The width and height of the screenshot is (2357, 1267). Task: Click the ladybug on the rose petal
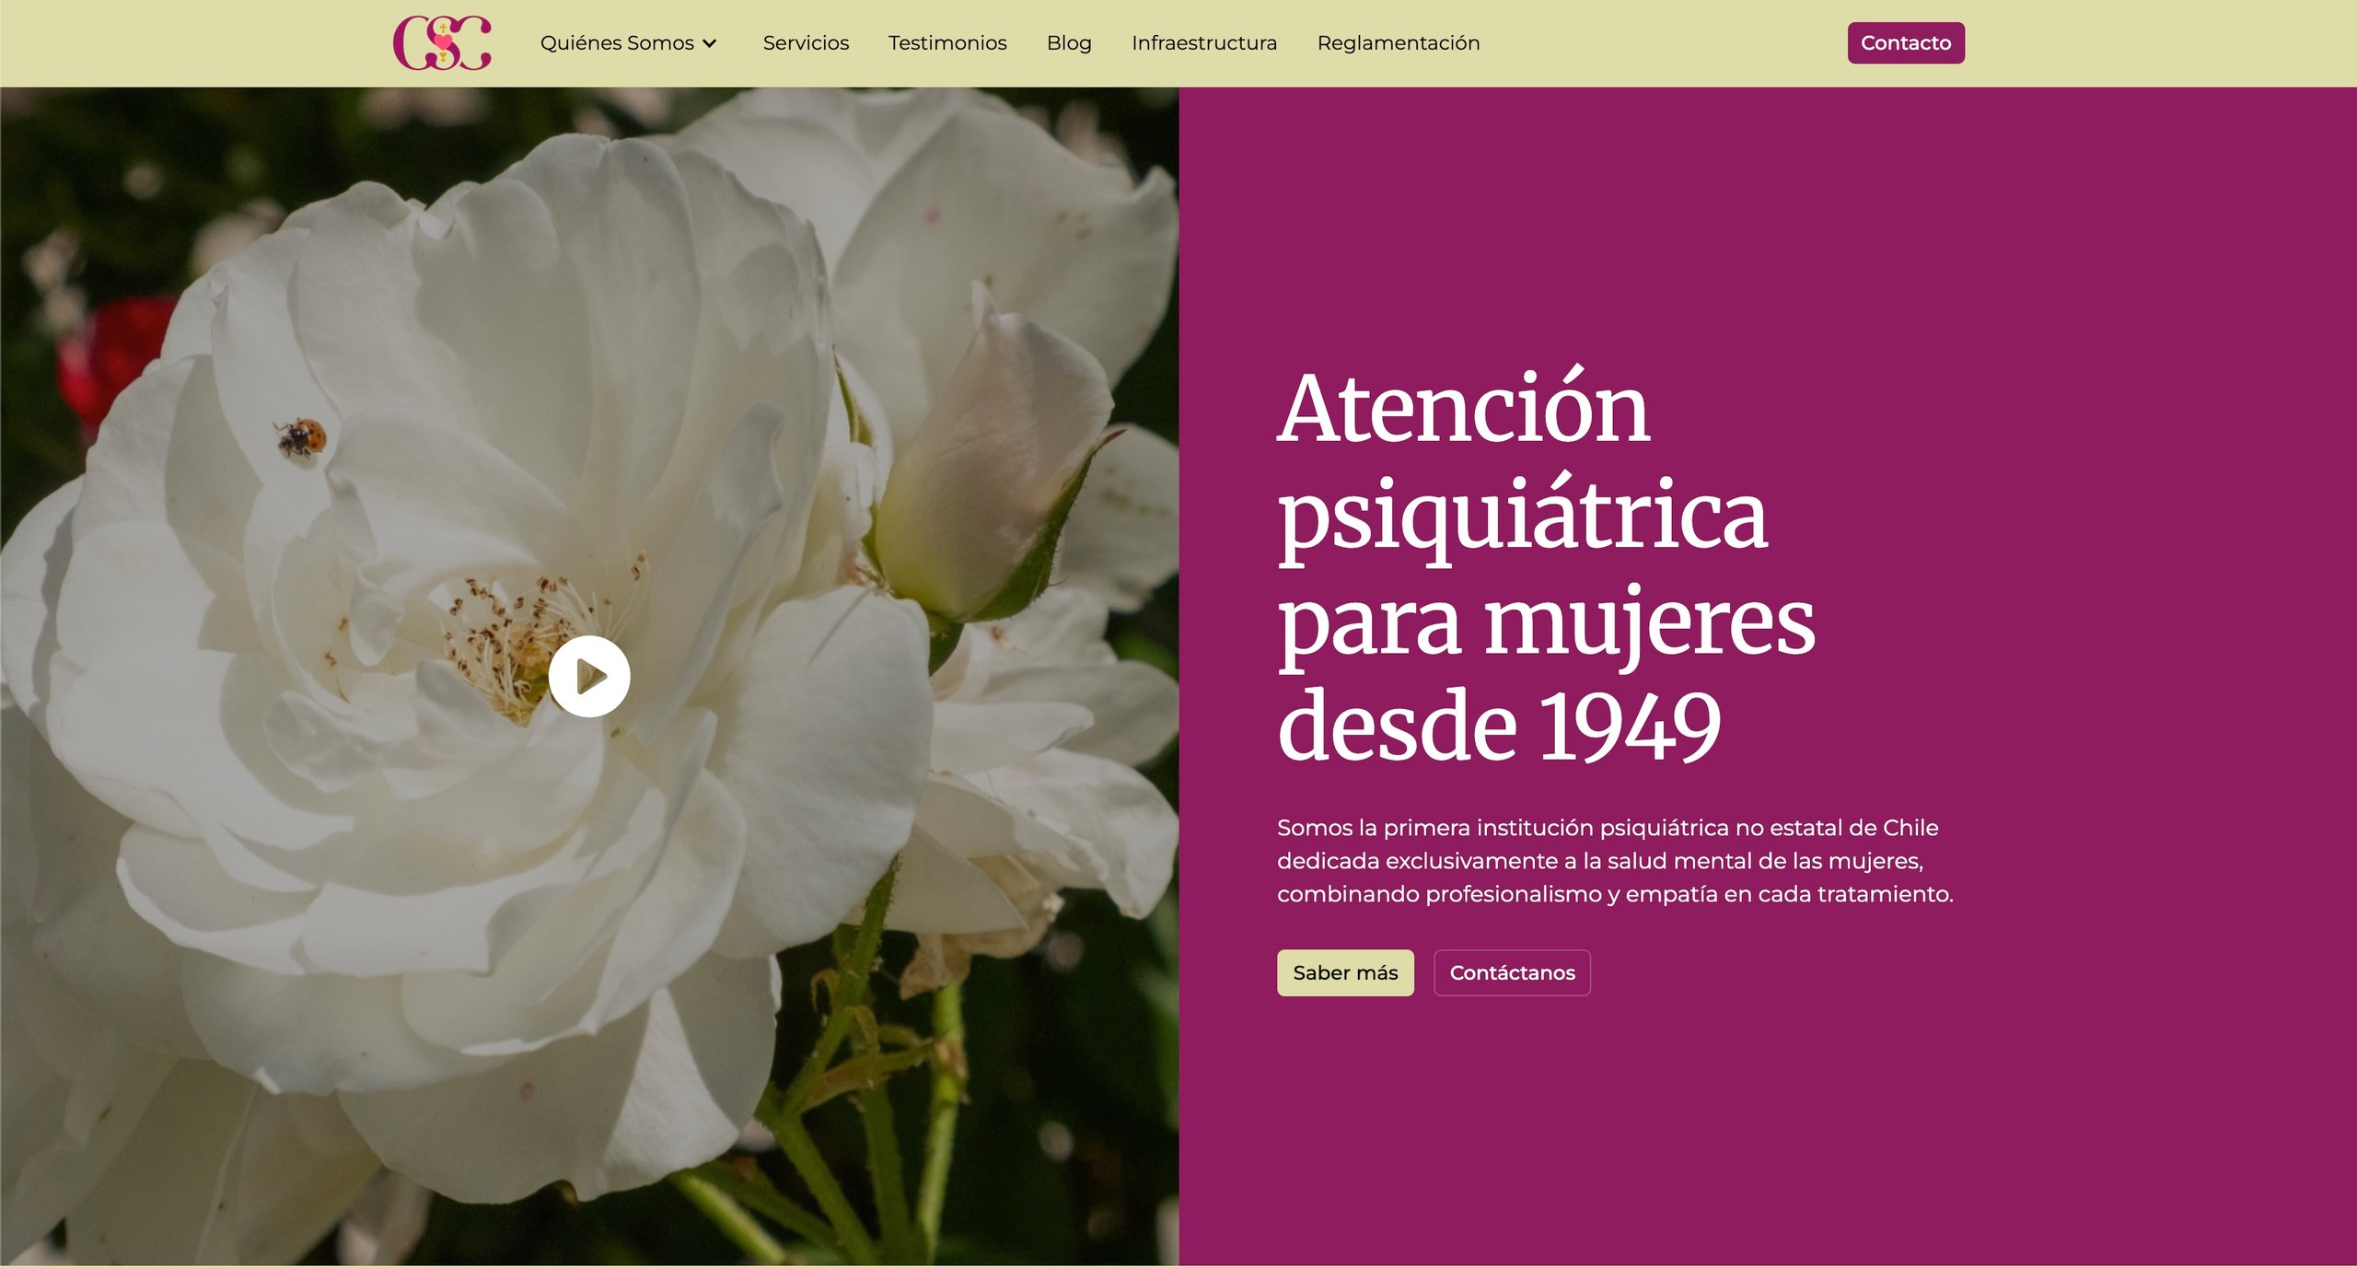pyautogui.click(x=303, y=436)
